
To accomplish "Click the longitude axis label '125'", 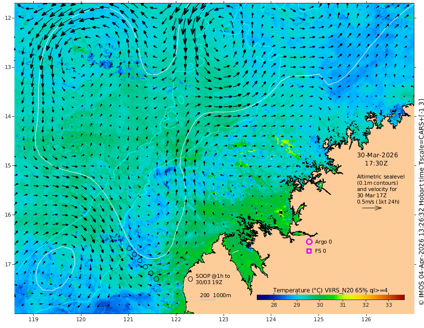I will pos(318,319).
